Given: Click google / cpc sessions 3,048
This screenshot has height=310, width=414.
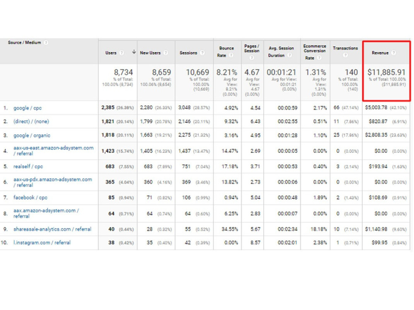Looking at the screenshot, I should 184,107.
